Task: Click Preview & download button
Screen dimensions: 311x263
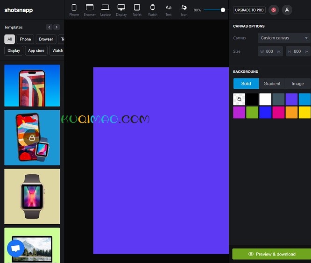Action: pyautogui.click(x=271, y=254)
